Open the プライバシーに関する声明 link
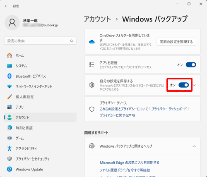This screenshot has width=207, height=177. [118, 115]
